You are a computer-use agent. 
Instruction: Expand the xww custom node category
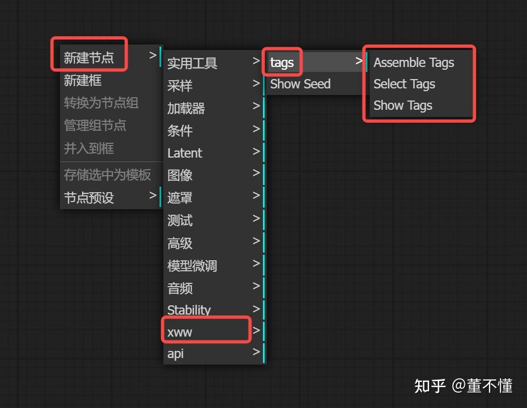pyautogui.click(x=176, y=331)
